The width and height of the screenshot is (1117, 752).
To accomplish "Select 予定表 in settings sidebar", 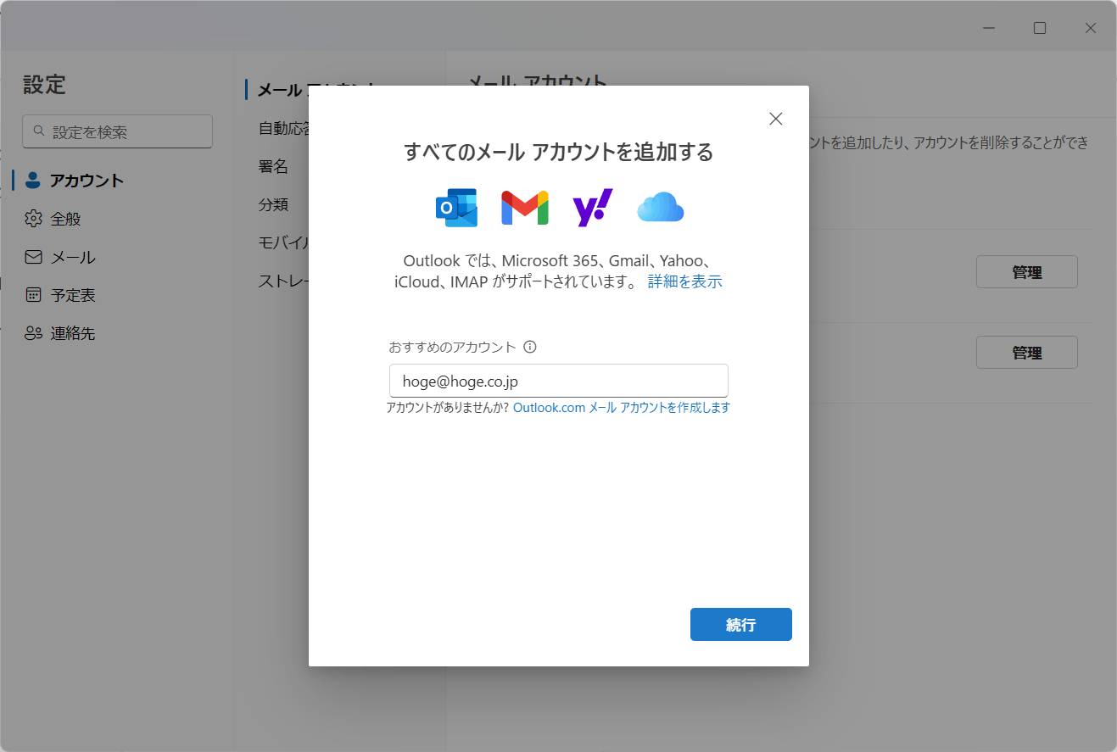I will click(117, 295).
